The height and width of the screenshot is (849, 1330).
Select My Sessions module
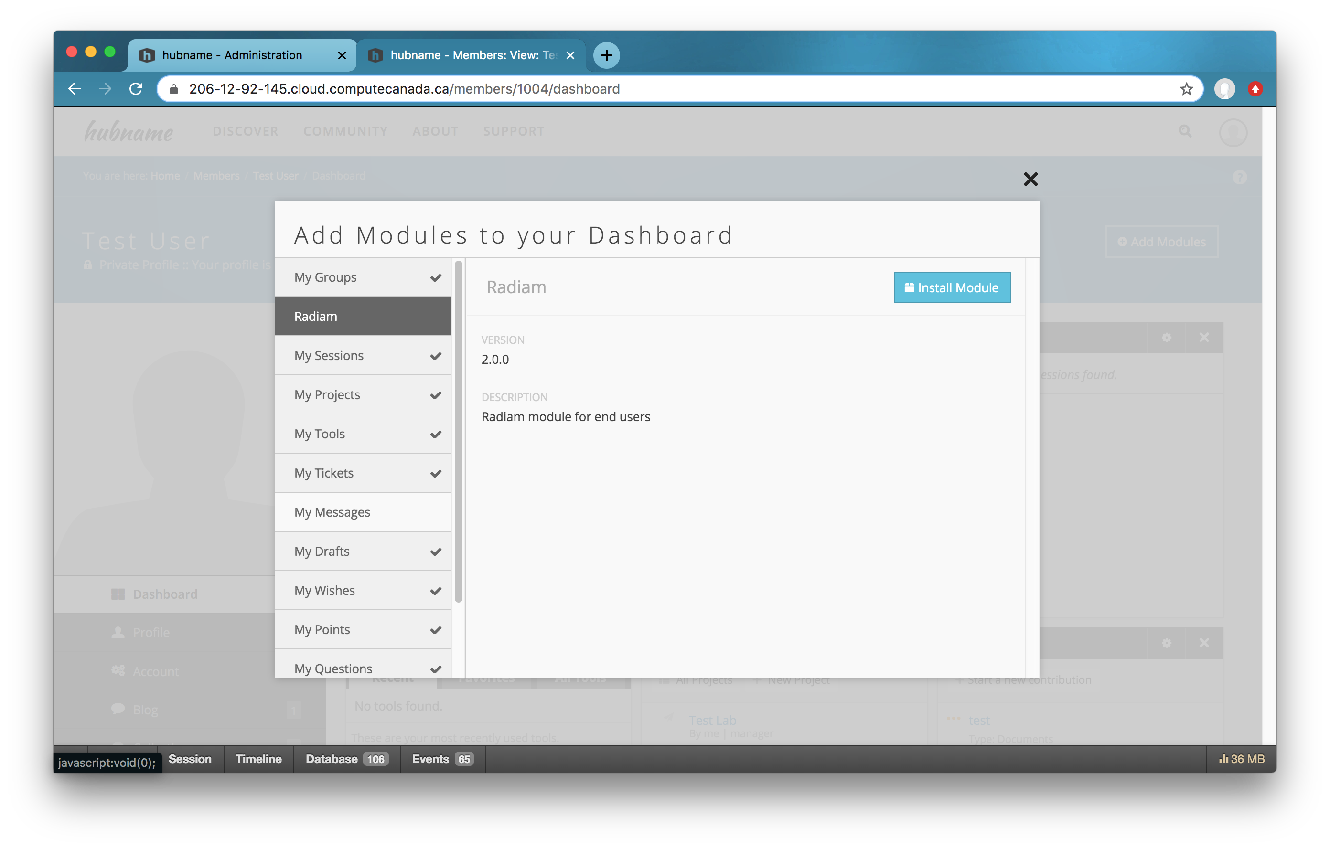(363, 355)
